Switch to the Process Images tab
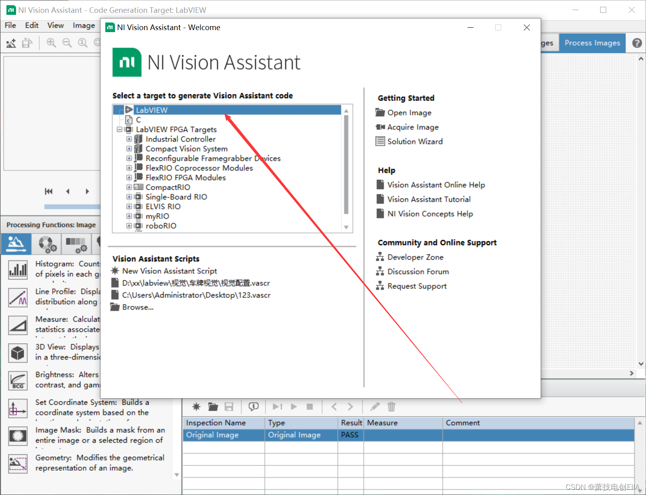Screen dimensions: 646x495 [592, 43]
